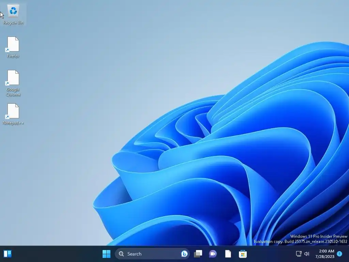Click the search magnifier icon in taskbar
The width and height of the screenshot is (349, 262).
(121, 254)
